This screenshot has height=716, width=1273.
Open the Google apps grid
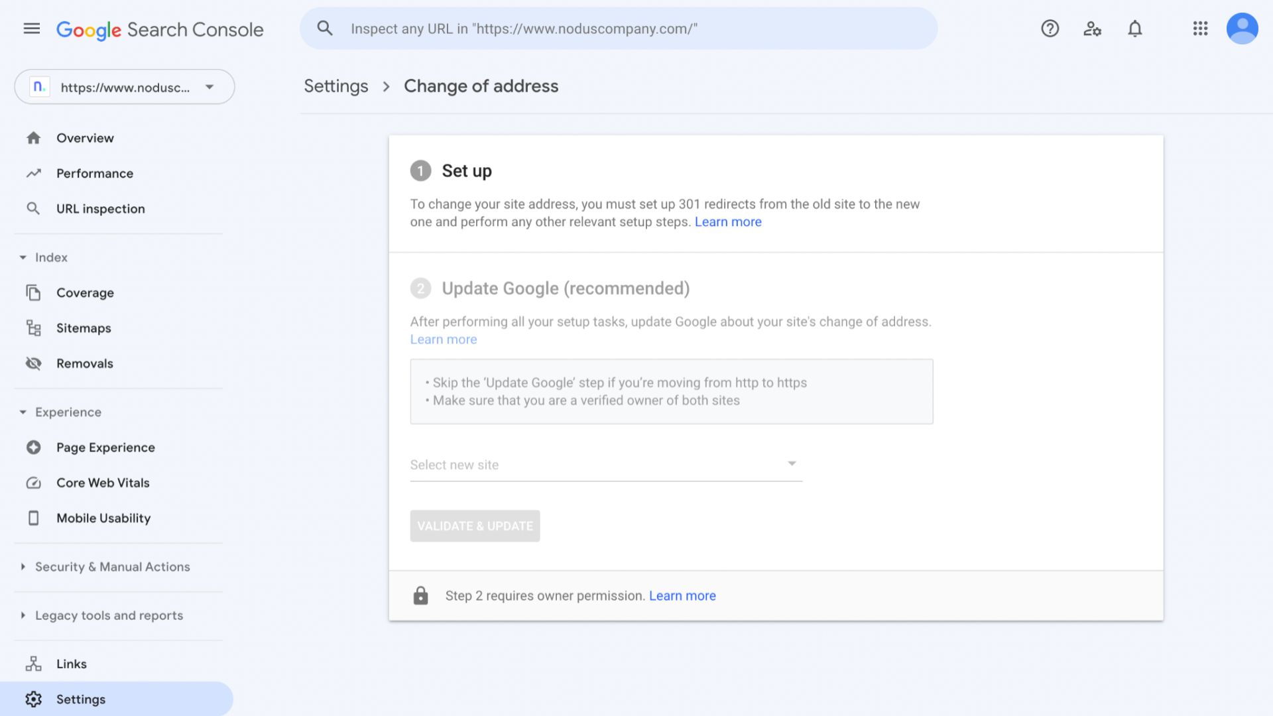(x=1200, y=29)
